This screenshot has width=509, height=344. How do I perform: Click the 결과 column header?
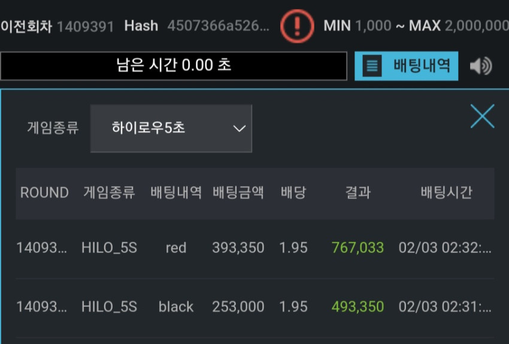[x=357, y=193]
